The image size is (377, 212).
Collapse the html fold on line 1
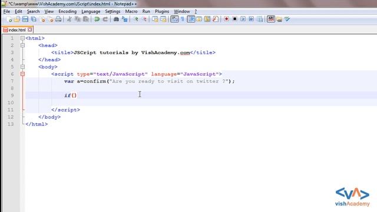coord(22,38)
